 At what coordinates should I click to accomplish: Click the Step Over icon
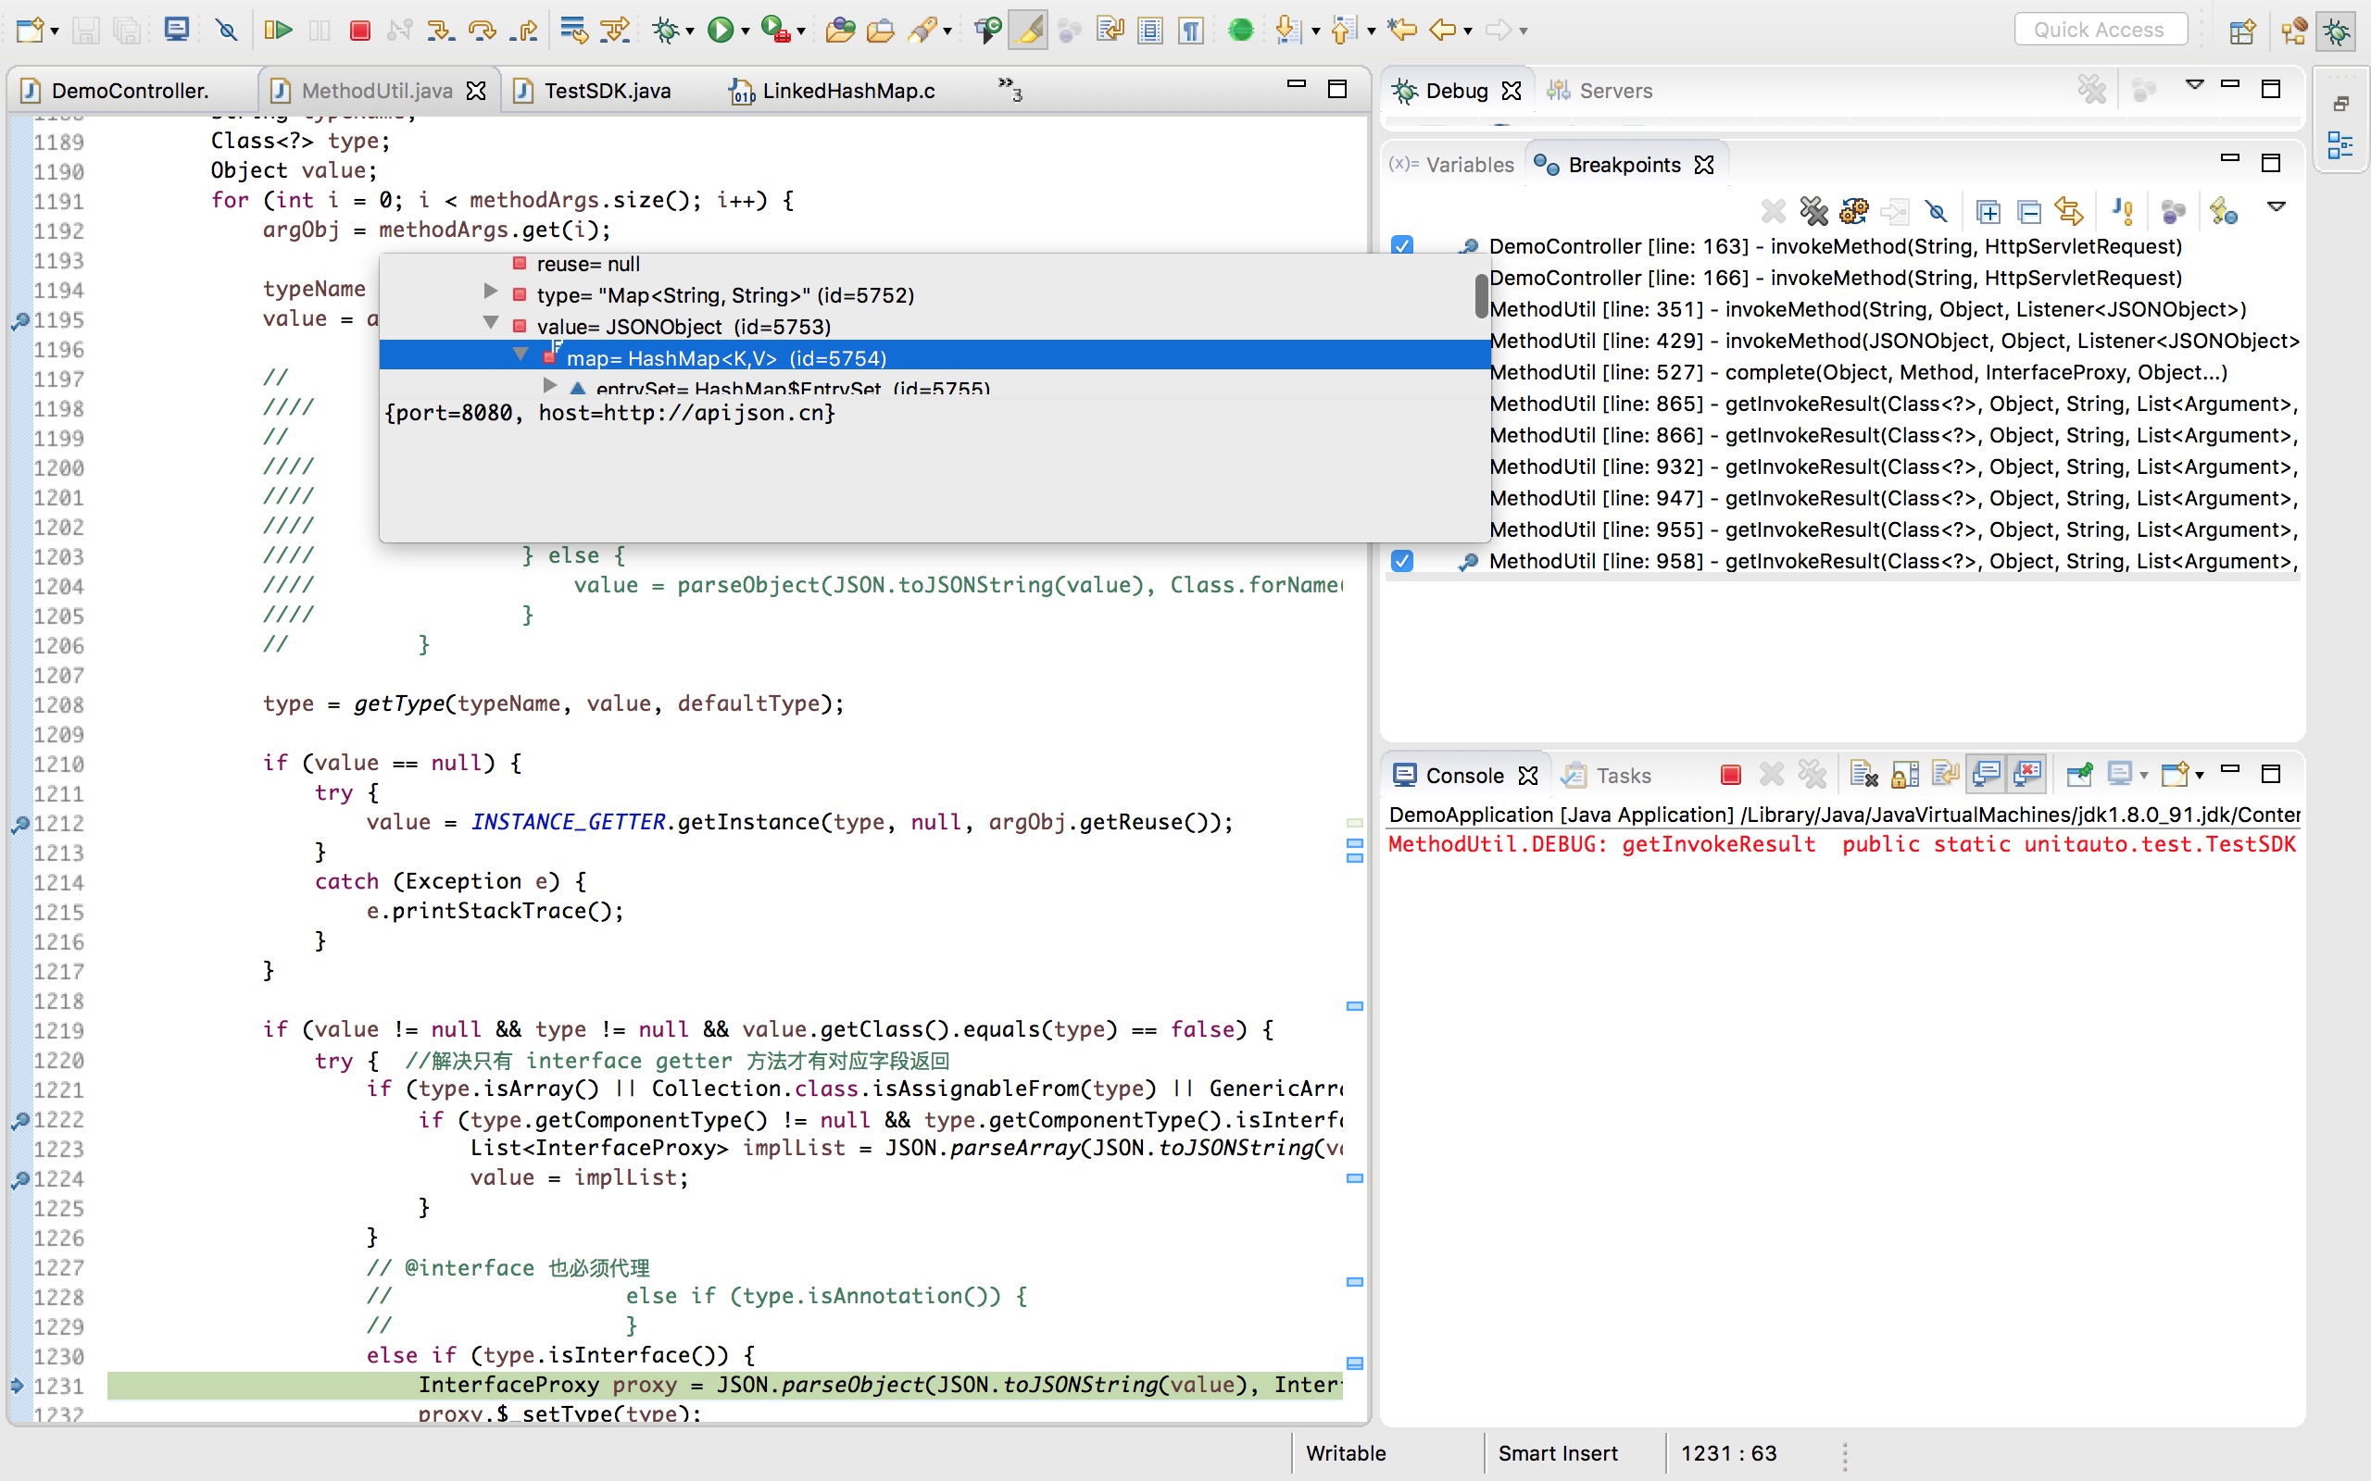[x=482, y=31]
